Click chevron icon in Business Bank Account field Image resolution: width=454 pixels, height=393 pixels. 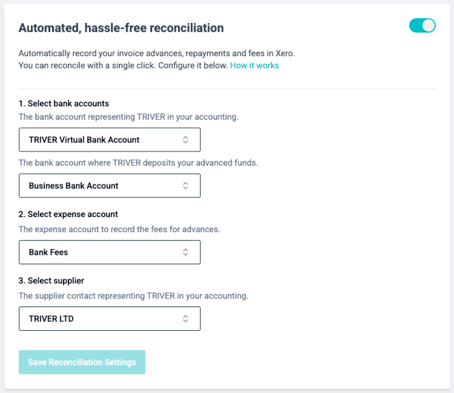(186, 186)
